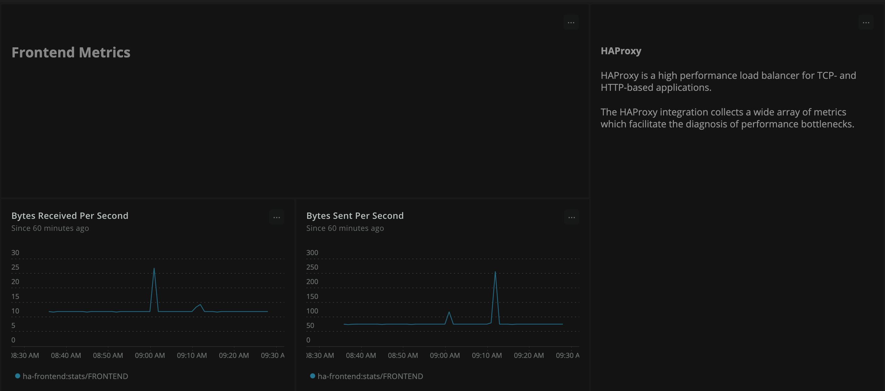Toggle ha-frontend legend in Bytes Received chart
The height and width of the screenshot is (391, 885).
(x=75, y=376)
